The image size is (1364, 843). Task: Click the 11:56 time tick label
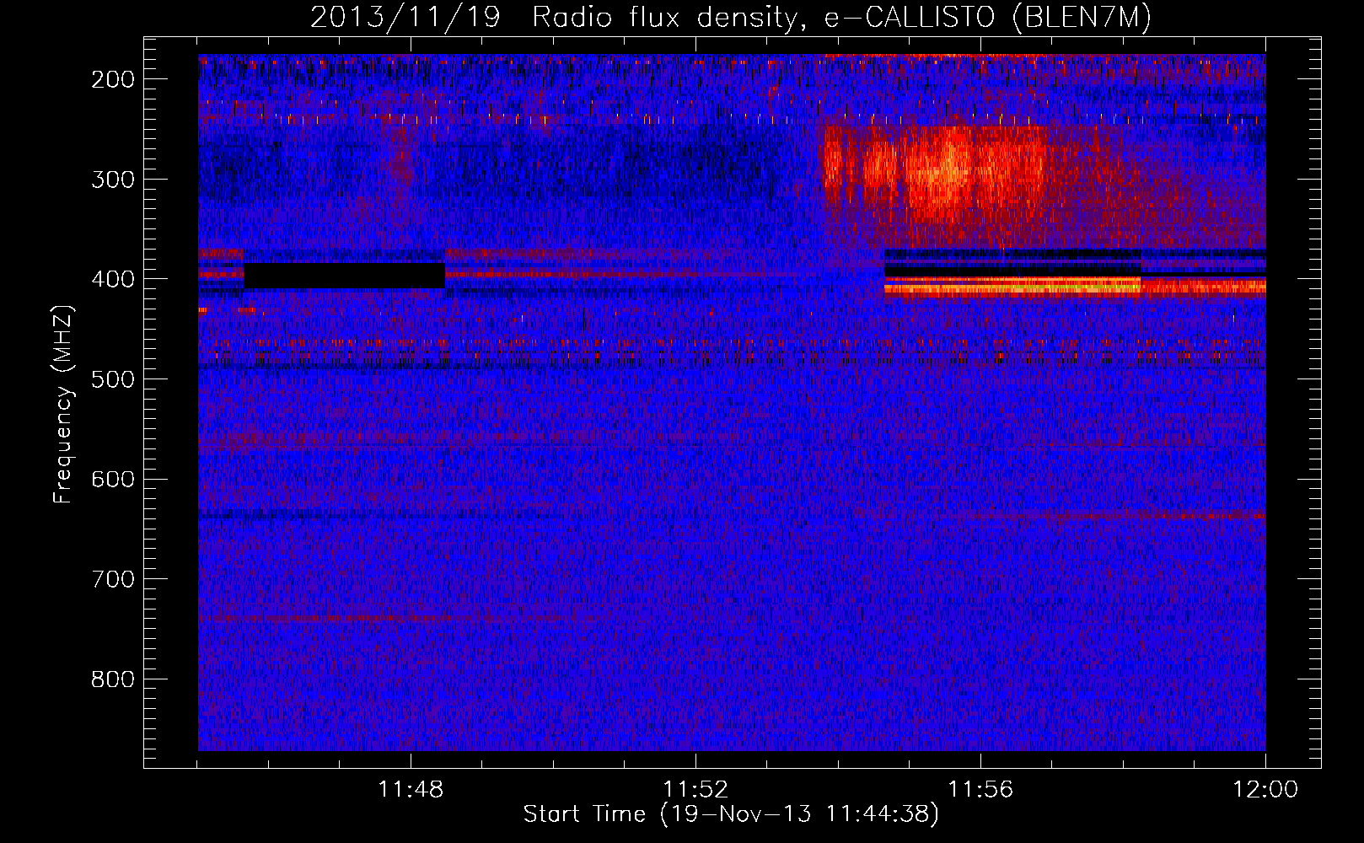point(980,790)
